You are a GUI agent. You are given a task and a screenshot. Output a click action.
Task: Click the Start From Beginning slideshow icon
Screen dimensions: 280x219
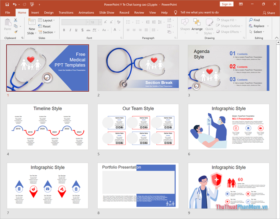[32, 4]
